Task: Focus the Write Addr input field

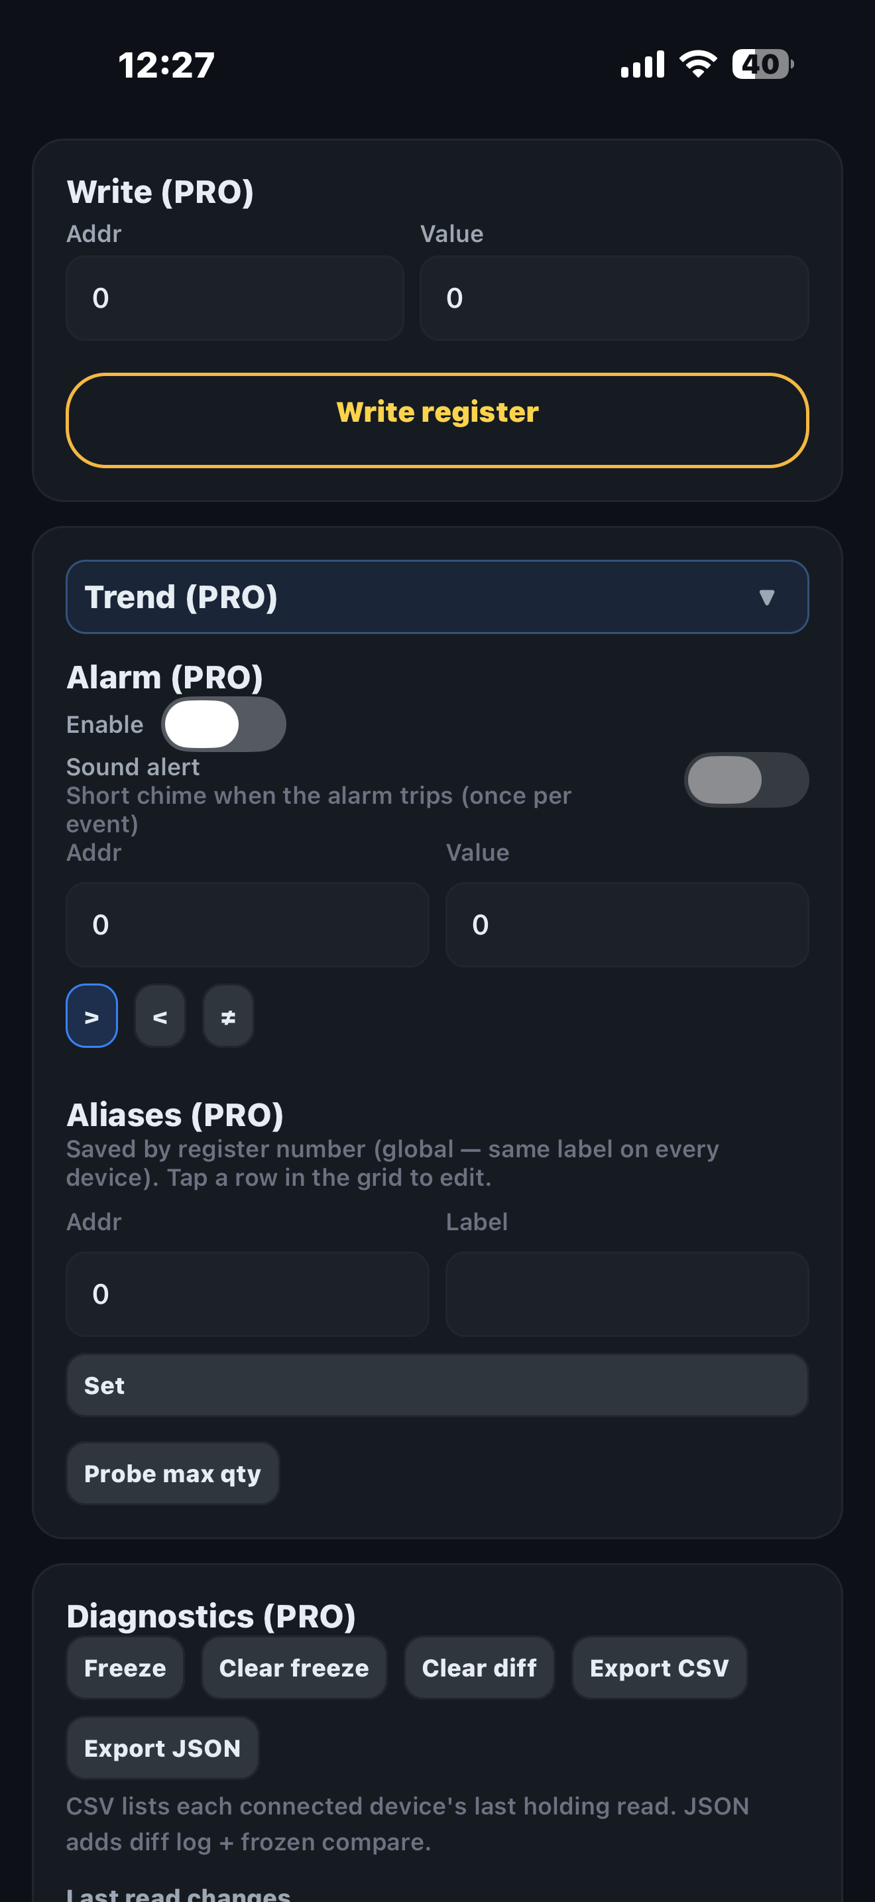Action: point(235,298)
